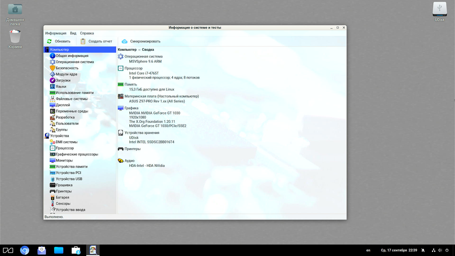Image resolution: width=455 pixels, height=256 pixels.
Task: Open the Информация menu
Action: 56,33
